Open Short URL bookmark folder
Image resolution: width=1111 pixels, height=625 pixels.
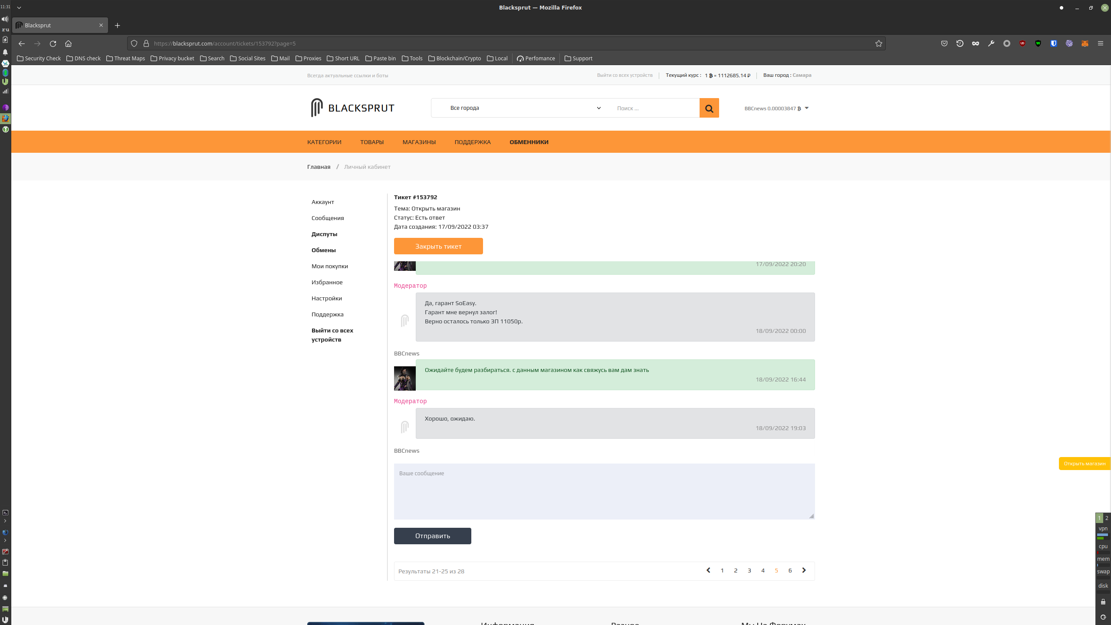click(x=343, y=58)
